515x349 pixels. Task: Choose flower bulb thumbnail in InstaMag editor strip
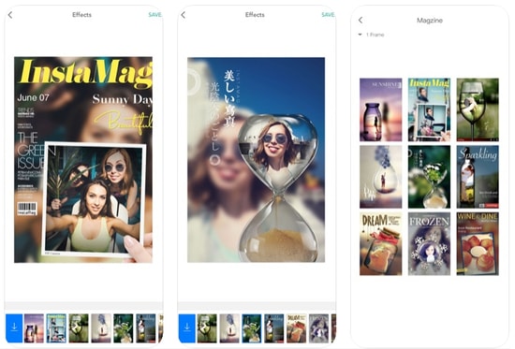coord(101,328)
